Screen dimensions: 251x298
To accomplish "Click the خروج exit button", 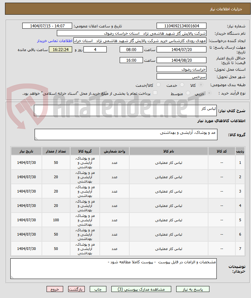I will click(55, 289).
